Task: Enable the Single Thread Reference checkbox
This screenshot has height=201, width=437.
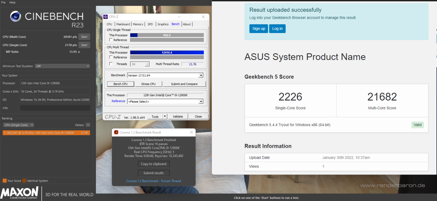Action: click(x=111, y=40)
